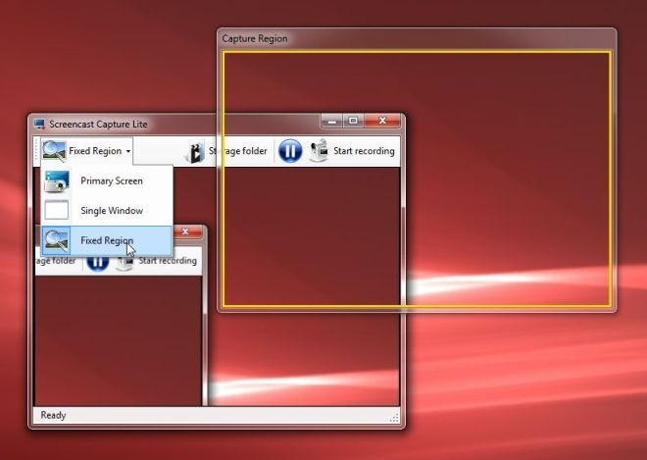Minimize the Screencast Capture Lite window
The height and width of the screenshot is (460, 647).
tap(332, 121)
